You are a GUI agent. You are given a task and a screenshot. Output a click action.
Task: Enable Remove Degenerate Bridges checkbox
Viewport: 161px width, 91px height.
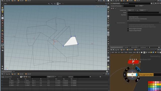pyautogui.click(x=128, y=29)
